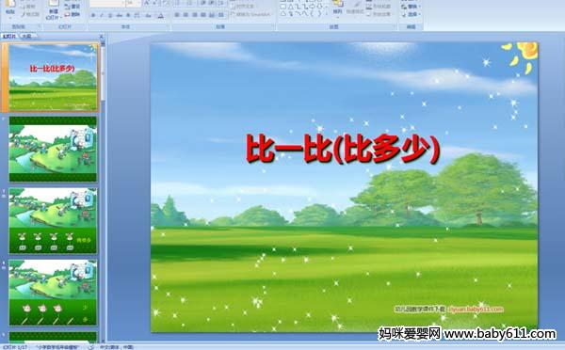The height and width of the screenshot is (350, 565).
Task: Click the Reset slide button
Action: pyautogui.click(x=73, y=7)
